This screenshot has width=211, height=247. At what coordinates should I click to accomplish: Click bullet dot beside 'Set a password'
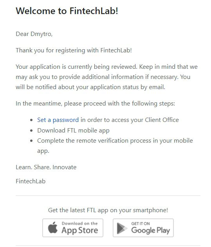pos(31,120)
